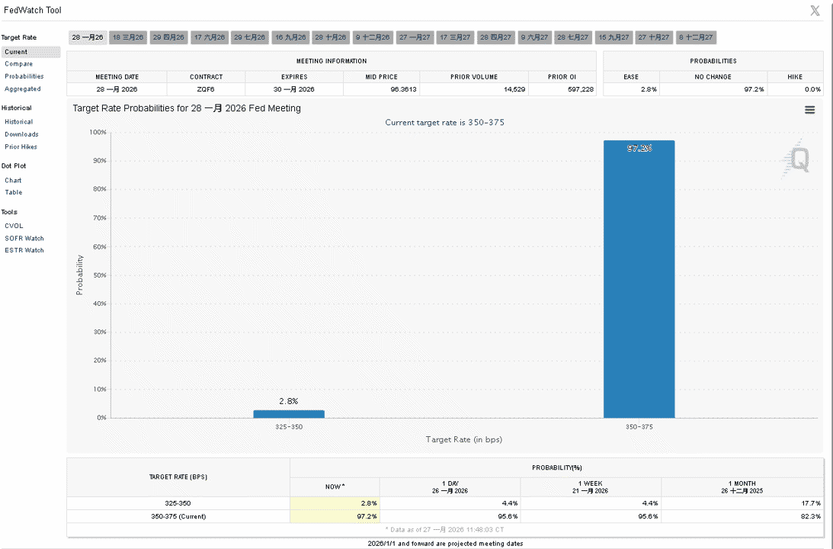The image size is (833, 549).
Task: Choose the 8 十二月27 meeting tab
Action: 696,37
